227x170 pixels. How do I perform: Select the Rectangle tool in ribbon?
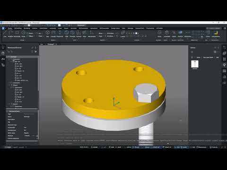tap(17, 34)
